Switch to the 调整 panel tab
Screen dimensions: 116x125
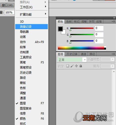point(84,22)
